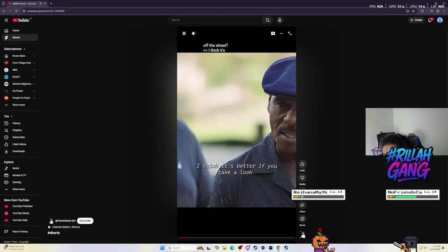Open Watch later list
The height and width of the screenshot is (252, 448).
click(x=20, y=137)
